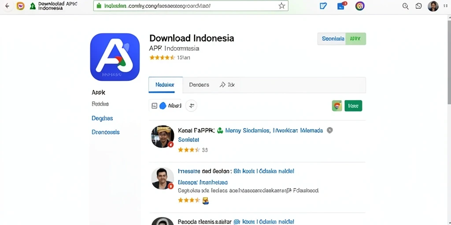451x225 pixels.
Task: Click the green favicon of the Download APK tab
Action: [x=33, y=6]
